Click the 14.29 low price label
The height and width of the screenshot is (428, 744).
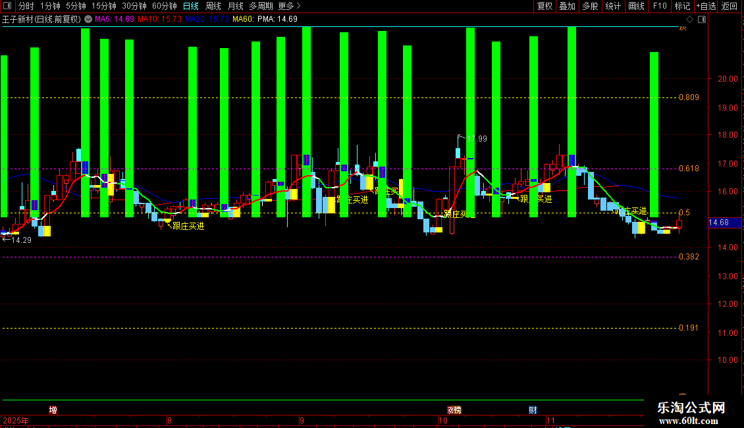click(x=21, y=240)
